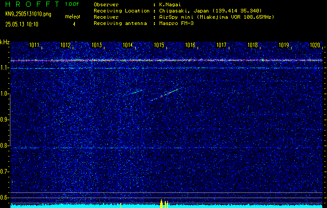Click the 0.6 frequency axis label

coord(4,198)
